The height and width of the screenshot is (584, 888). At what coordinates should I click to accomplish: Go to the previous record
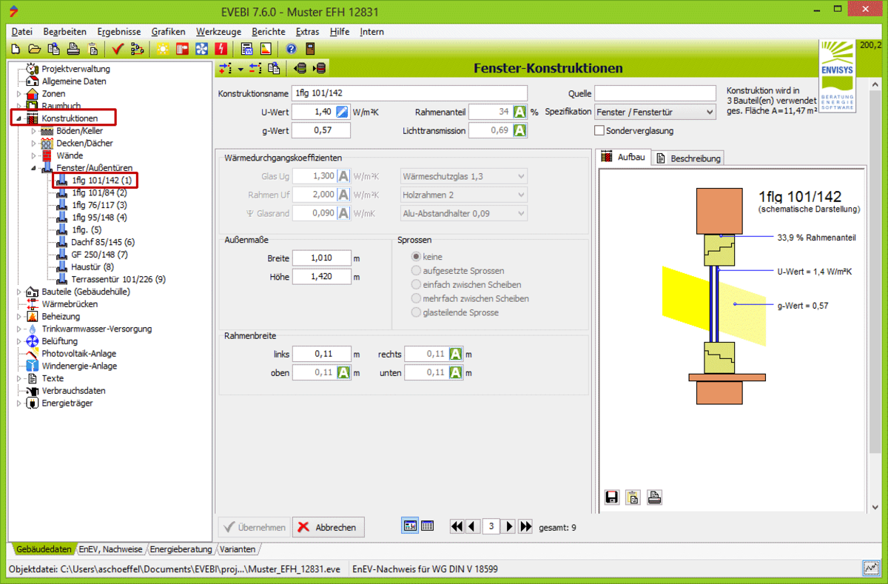click(473, 526)
